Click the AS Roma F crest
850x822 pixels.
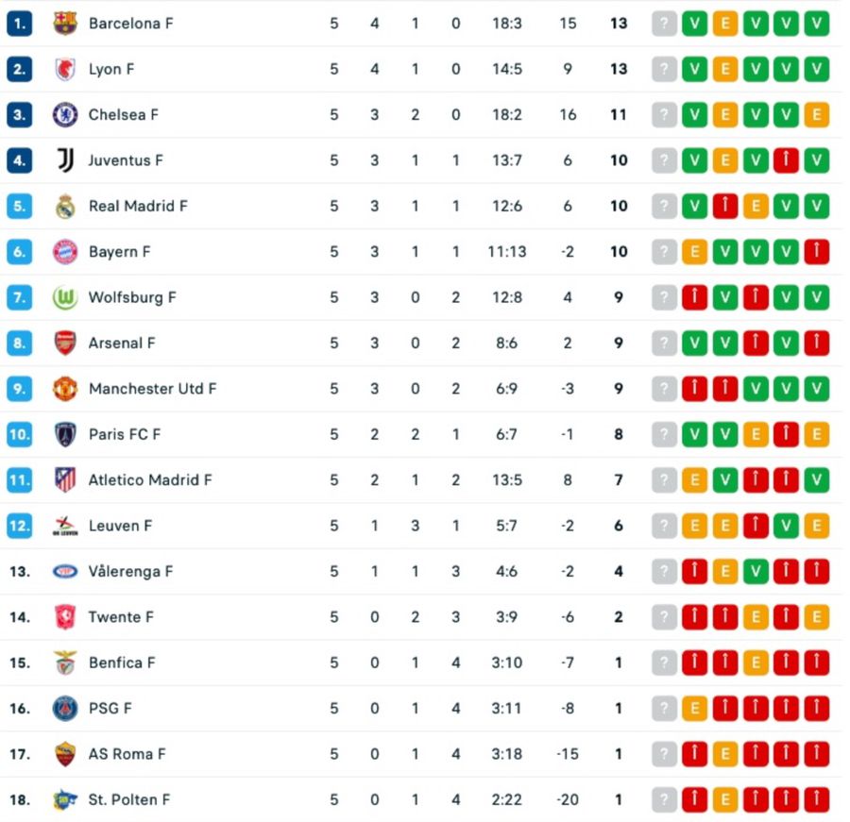(x=64, y=754)
